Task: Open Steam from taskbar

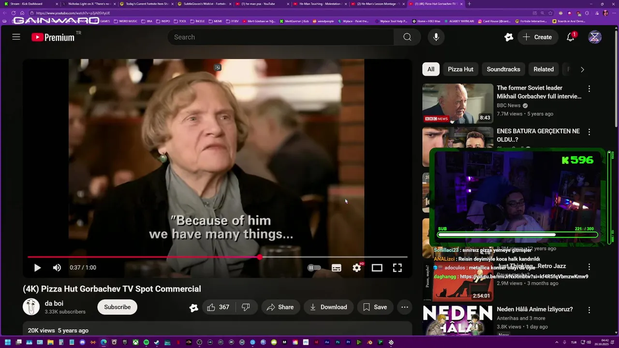Action: [x=157, y=342]
